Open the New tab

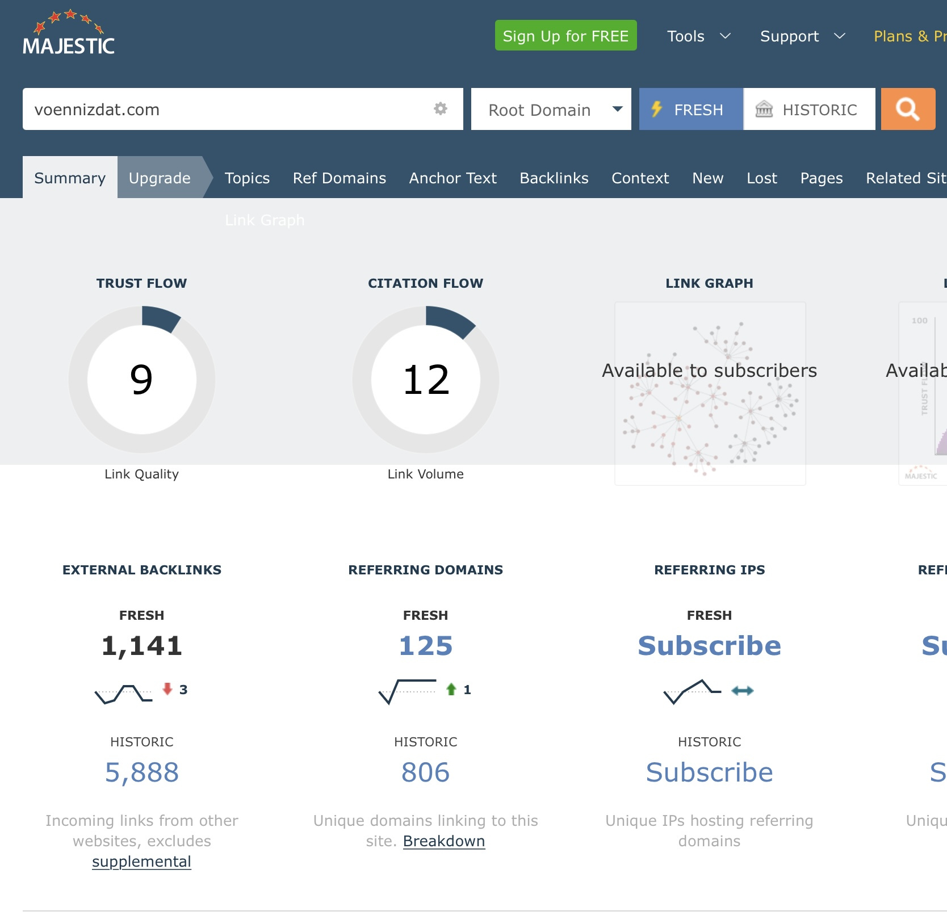(x=708, y=178)
